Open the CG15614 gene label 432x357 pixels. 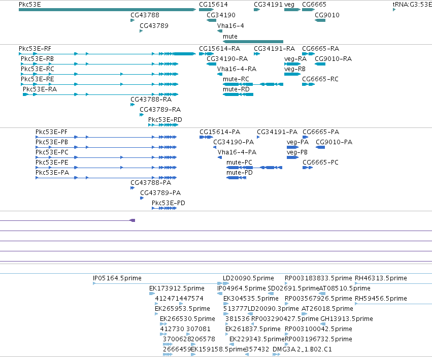click(x=213, y=5)
